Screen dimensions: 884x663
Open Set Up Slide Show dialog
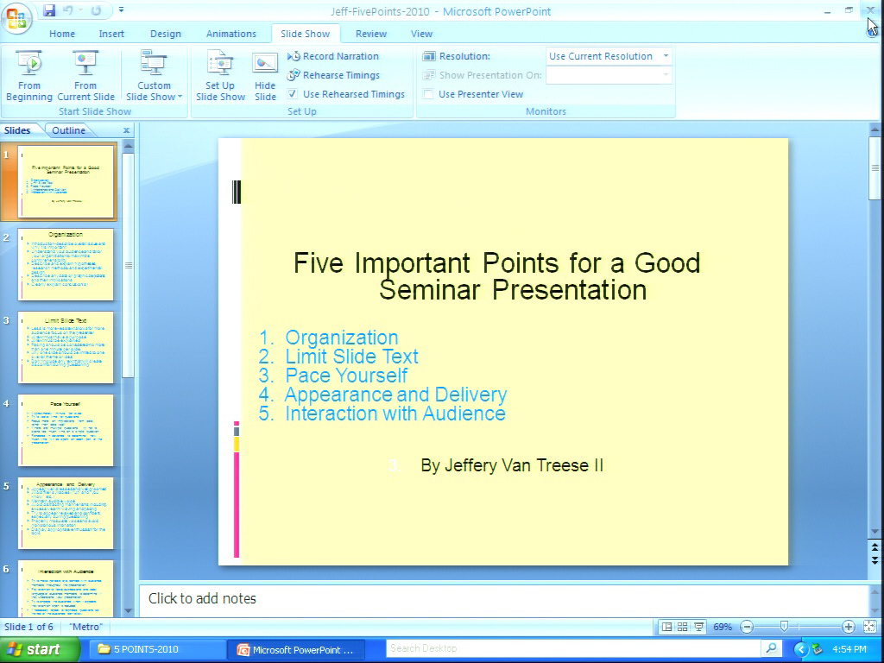[x=220, y=76]
